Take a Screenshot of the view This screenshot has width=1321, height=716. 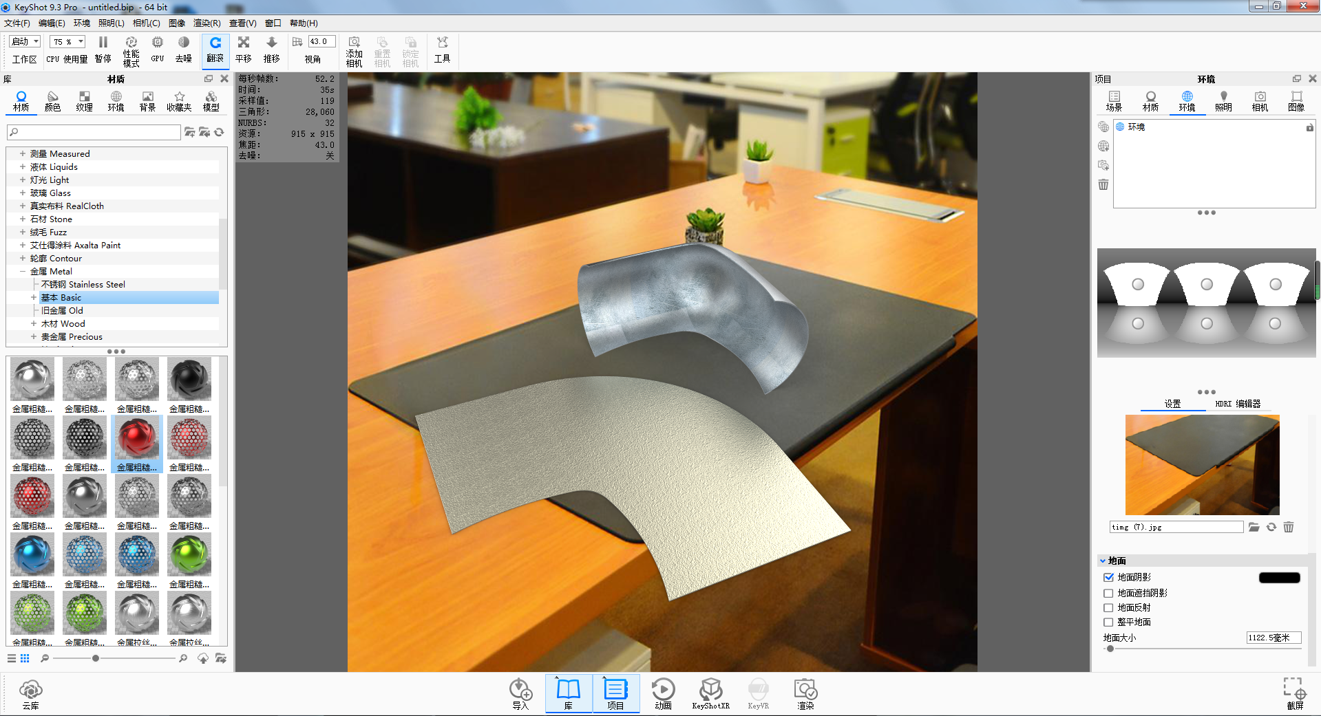(x=1295, y=694)
